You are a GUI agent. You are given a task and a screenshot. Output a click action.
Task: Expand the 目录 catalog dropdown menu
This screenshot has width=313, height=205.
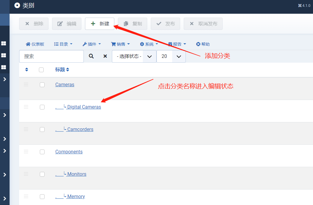tap(63, 44)
